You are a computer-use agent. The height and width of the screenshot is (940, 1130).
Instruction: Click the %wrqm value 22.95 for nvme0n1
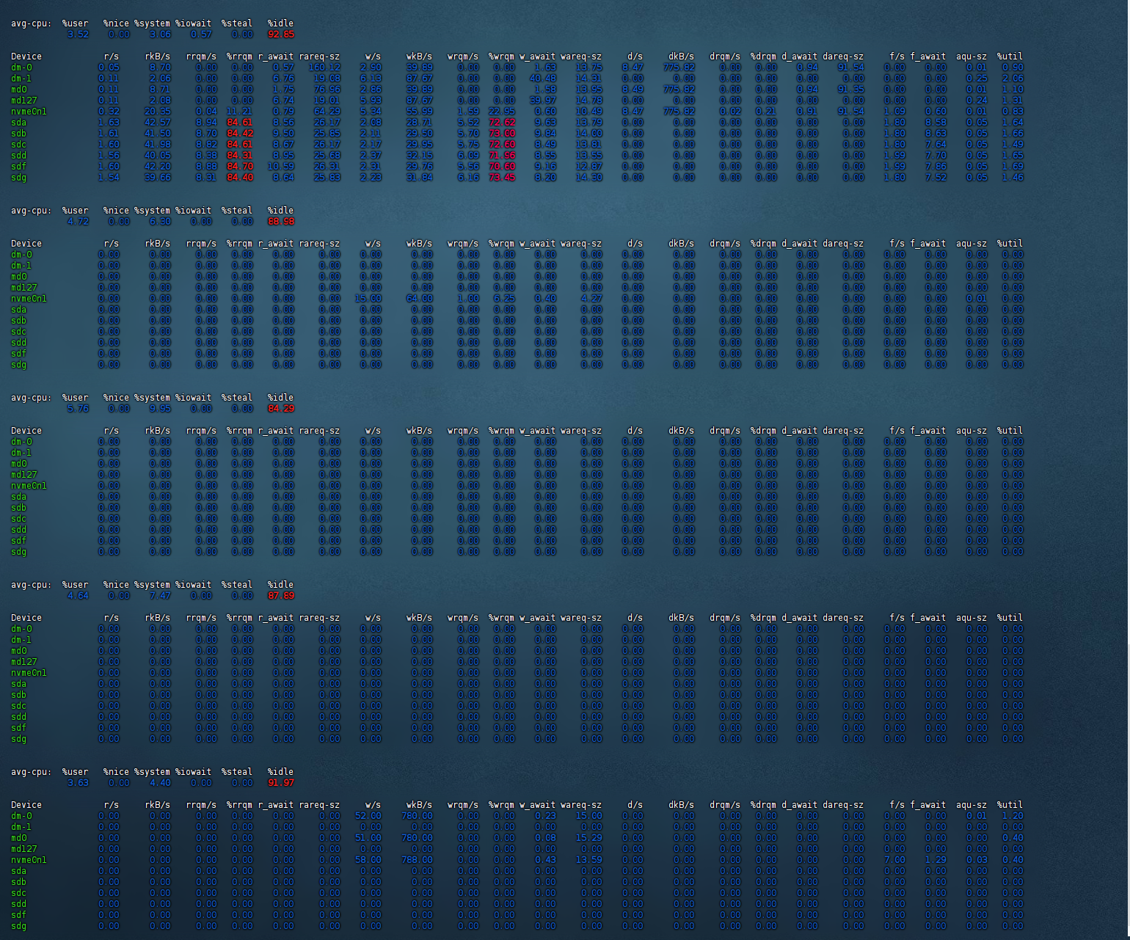(502, 112)
